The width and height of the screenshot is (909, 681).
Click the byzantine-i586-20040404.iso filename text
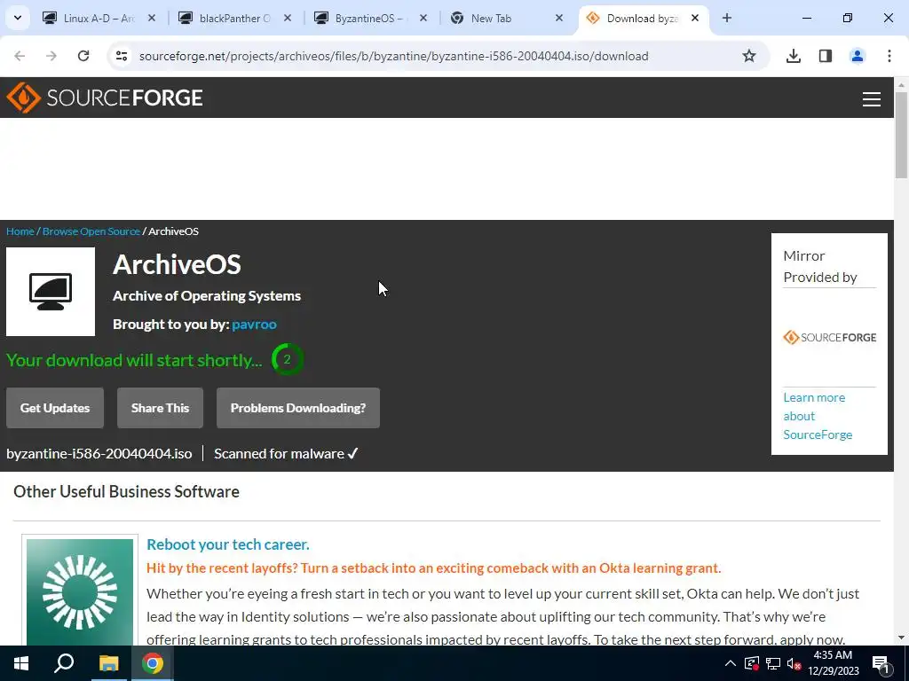99,453
